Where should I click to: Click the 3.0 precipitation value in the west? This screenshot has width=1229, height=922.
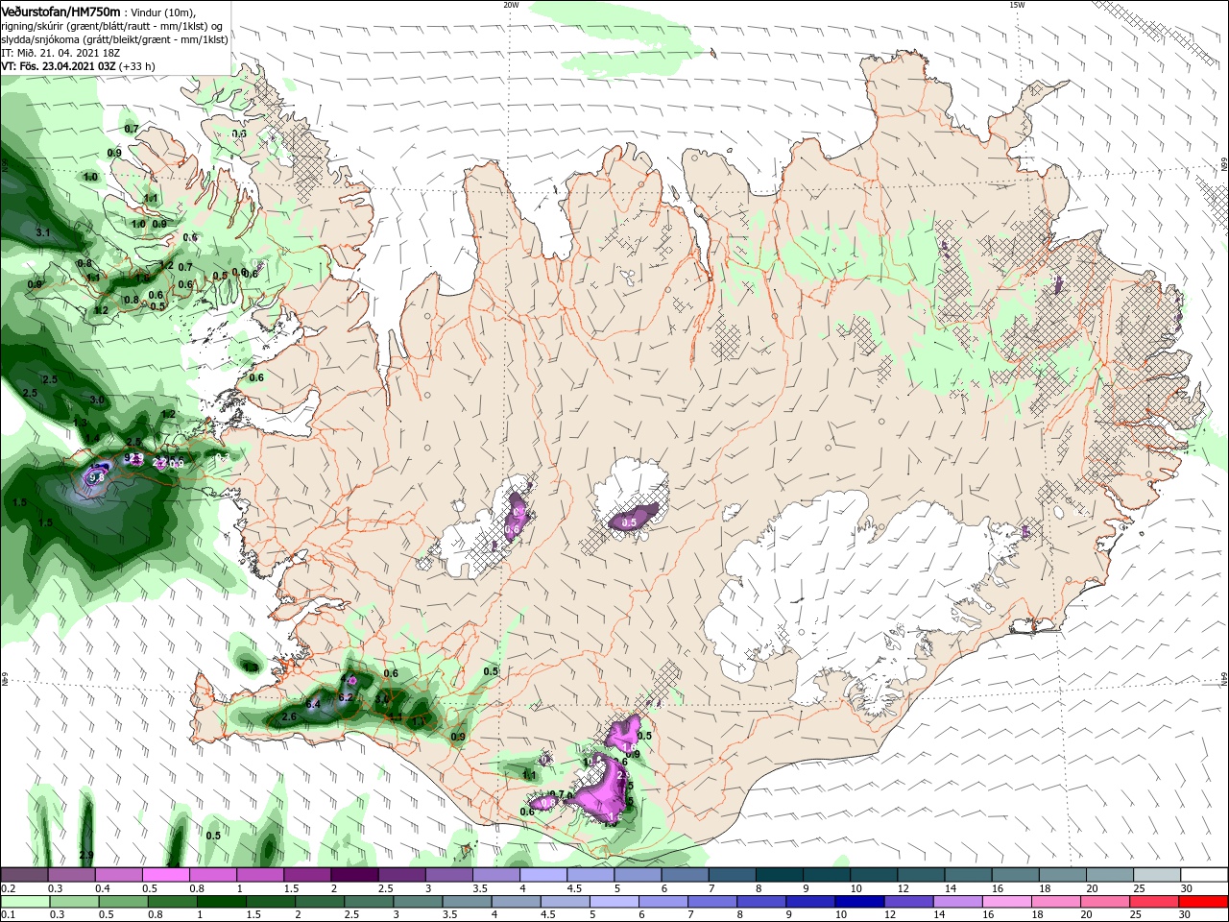[97, 400]
